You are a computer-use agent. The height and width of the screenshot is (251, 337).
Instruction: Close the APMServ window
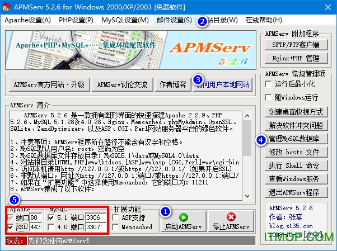(328, 7)
